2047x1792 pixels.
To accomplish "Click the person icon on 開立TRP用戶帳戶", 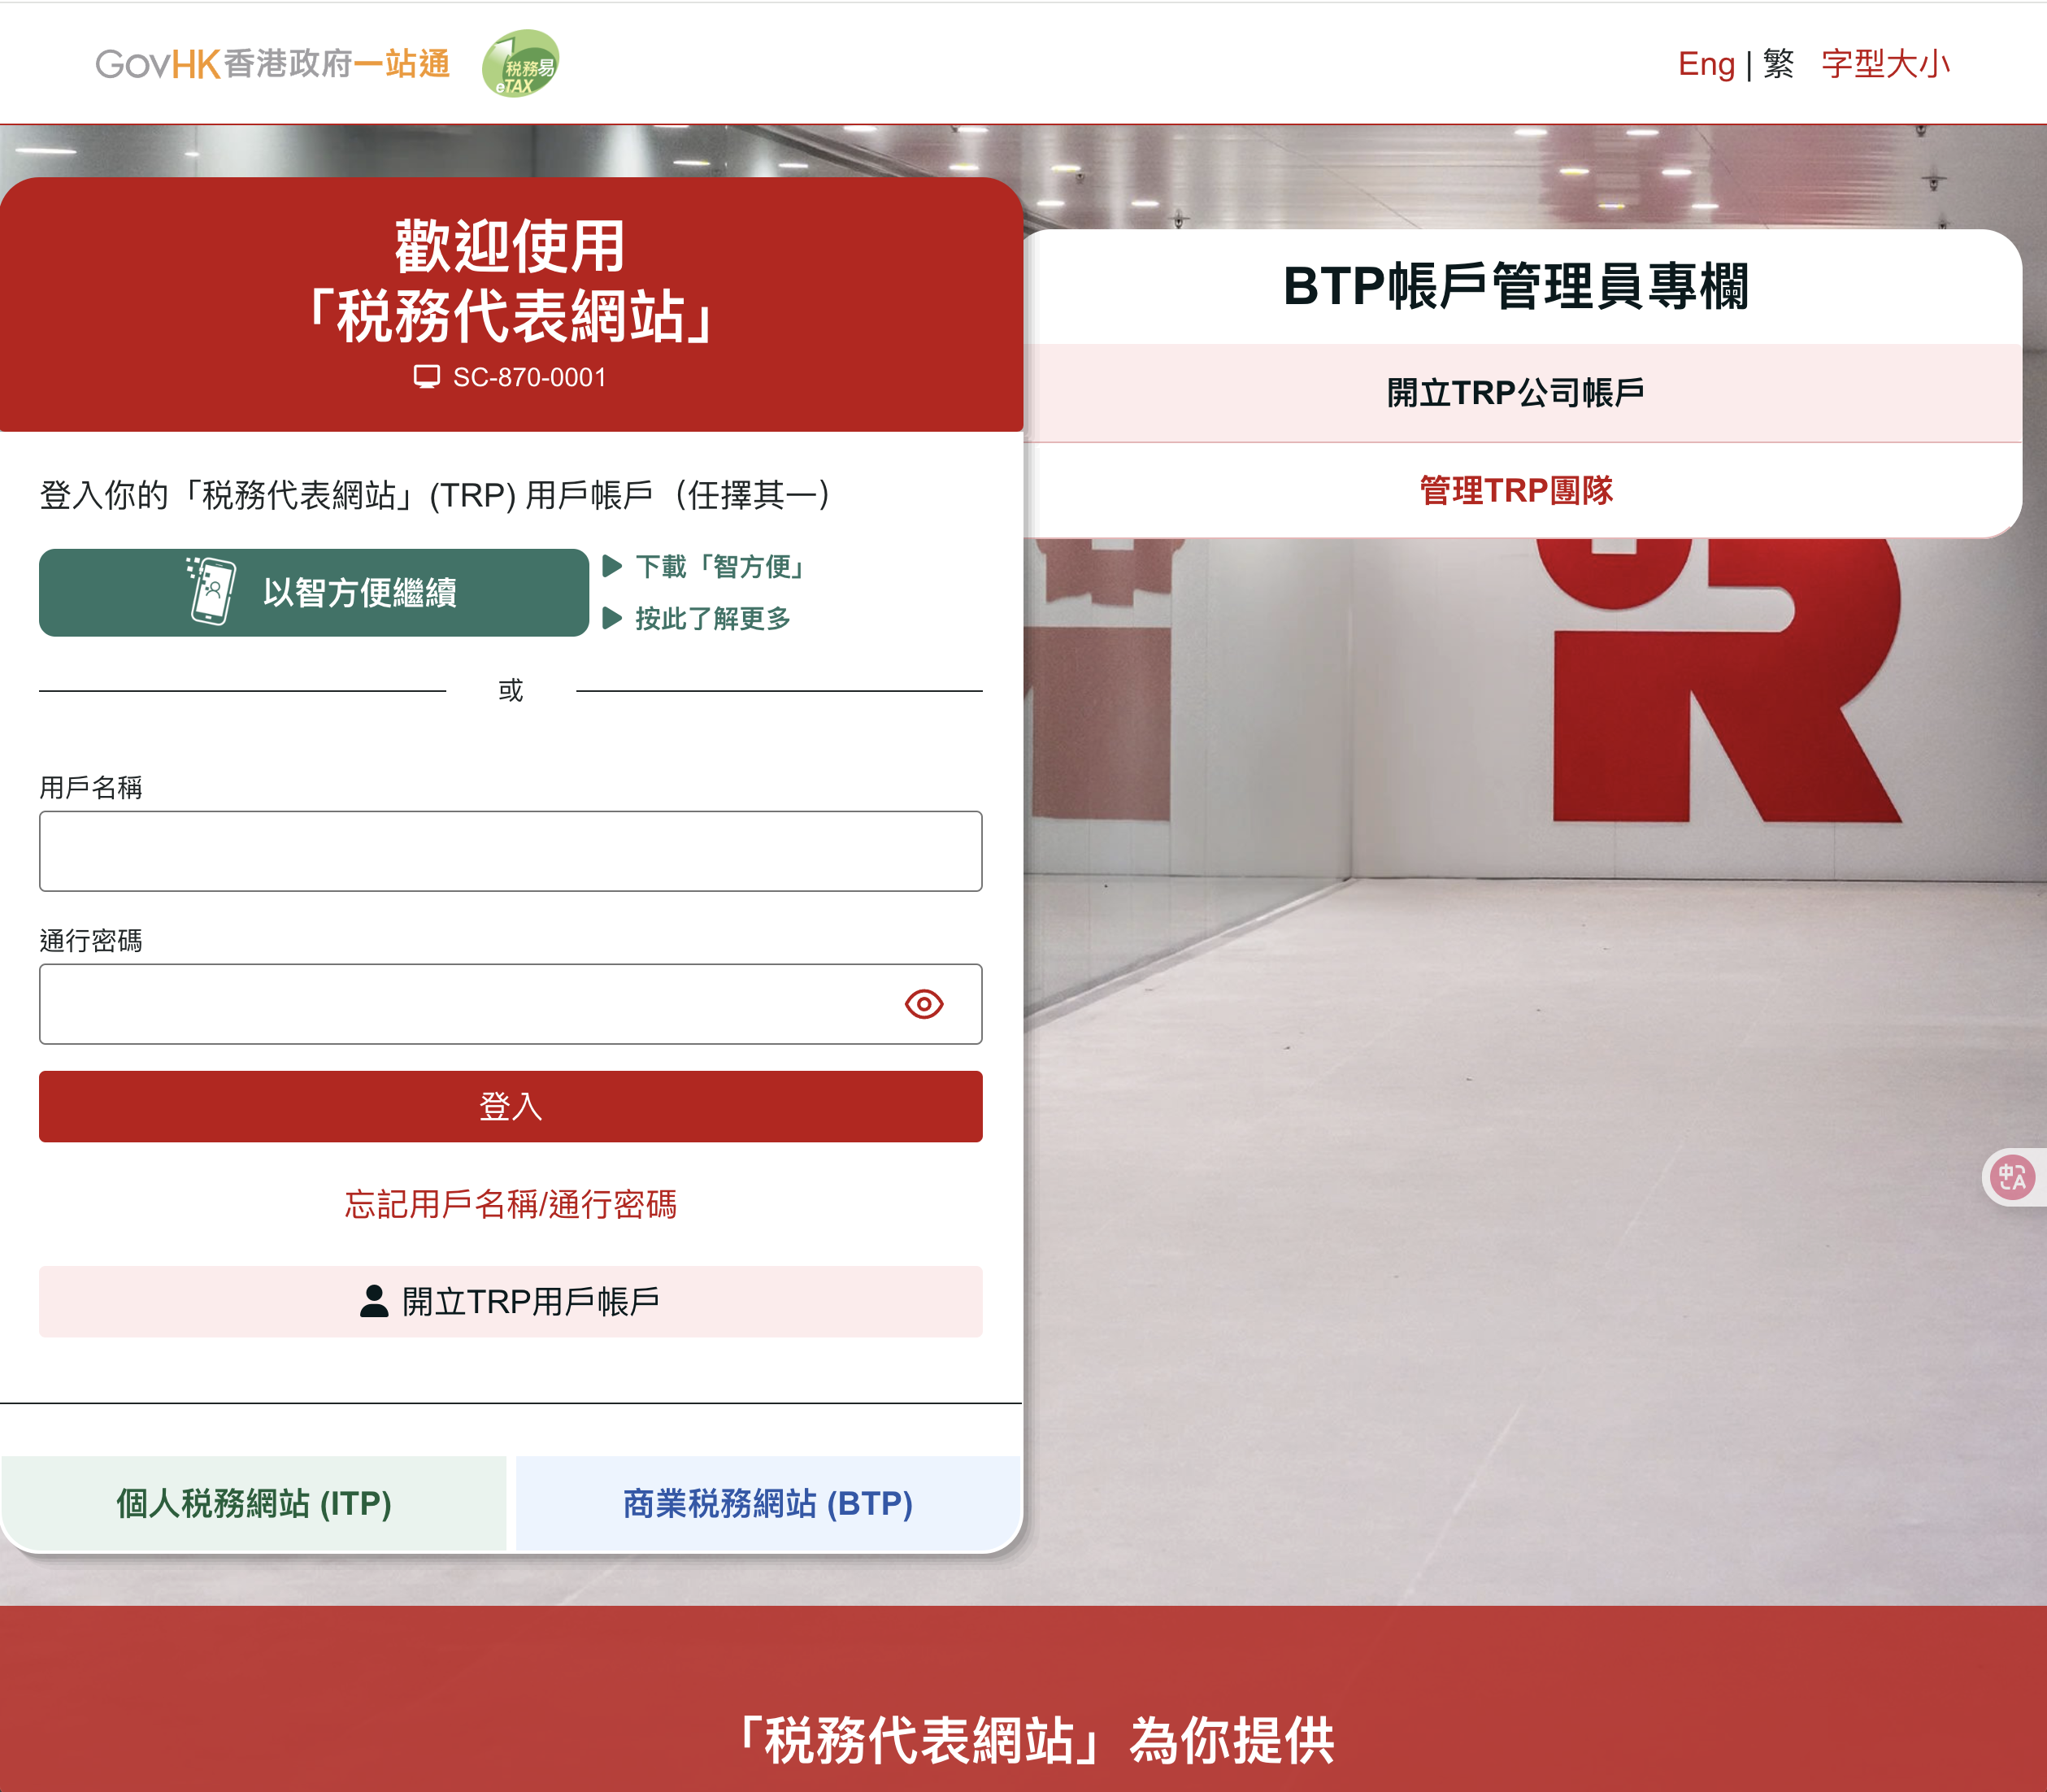I will click(374, 1301).
